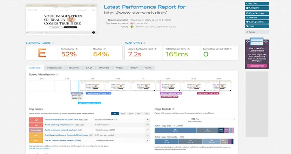Open the Structure tab
291x154 pixels.
coord(74,68)
